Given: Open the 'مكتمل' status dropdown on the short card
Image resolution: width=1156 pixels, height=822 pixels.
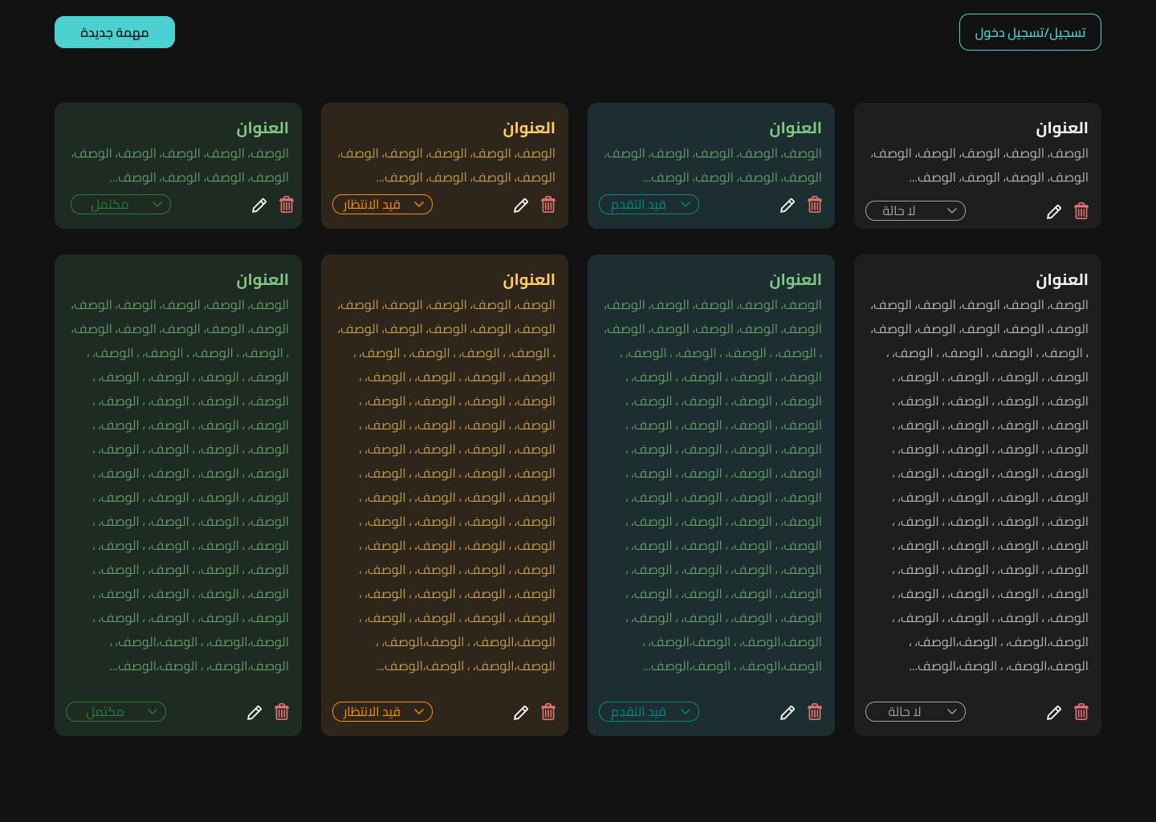Looking at the screenshot, I should click(121, 205).
